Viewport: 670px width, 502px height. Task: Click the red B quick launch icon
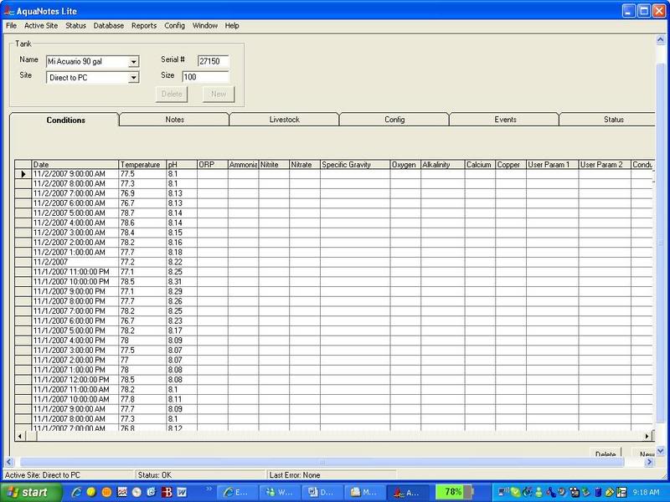167,492
